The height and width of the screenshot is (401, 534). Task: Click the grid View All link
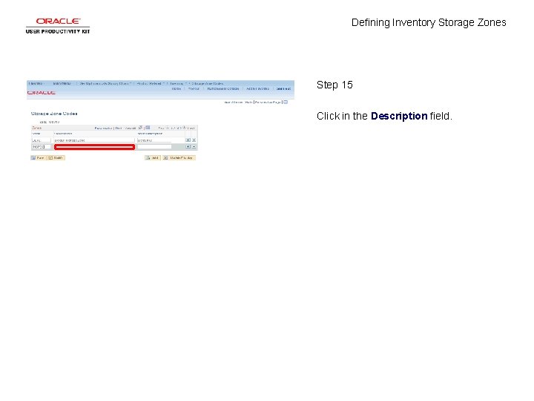(x=131, y=128)
